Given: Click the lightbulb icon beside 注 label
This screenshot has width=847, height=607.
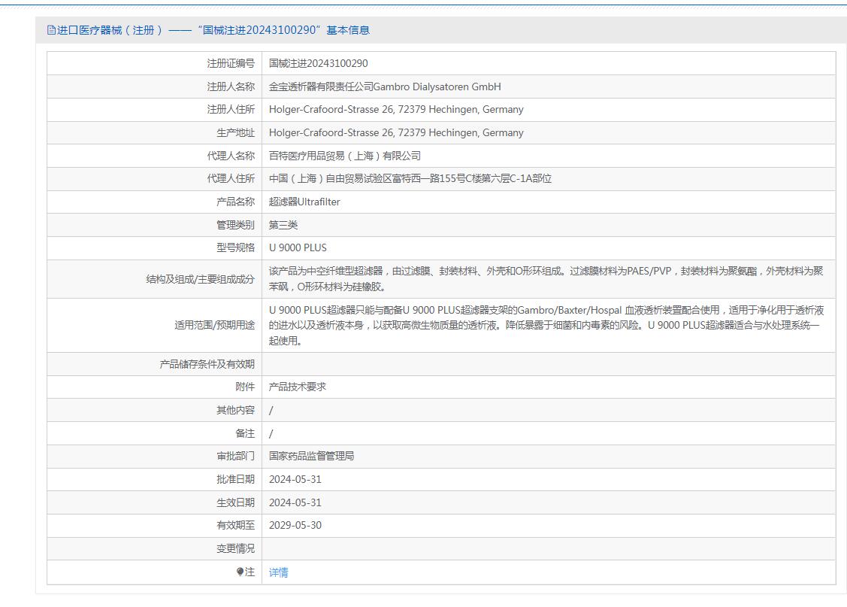Looking at the screenshot, I should click(x=240, y=572).
